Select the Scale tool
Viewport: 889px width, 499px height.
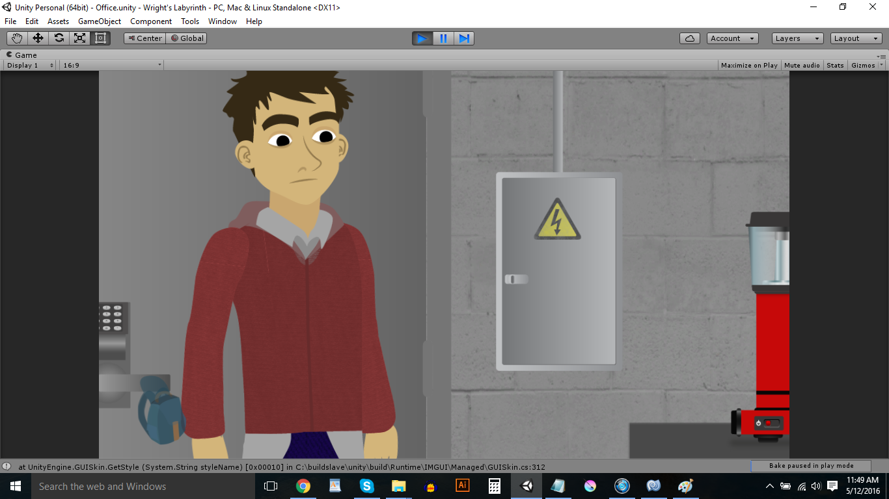79,38
